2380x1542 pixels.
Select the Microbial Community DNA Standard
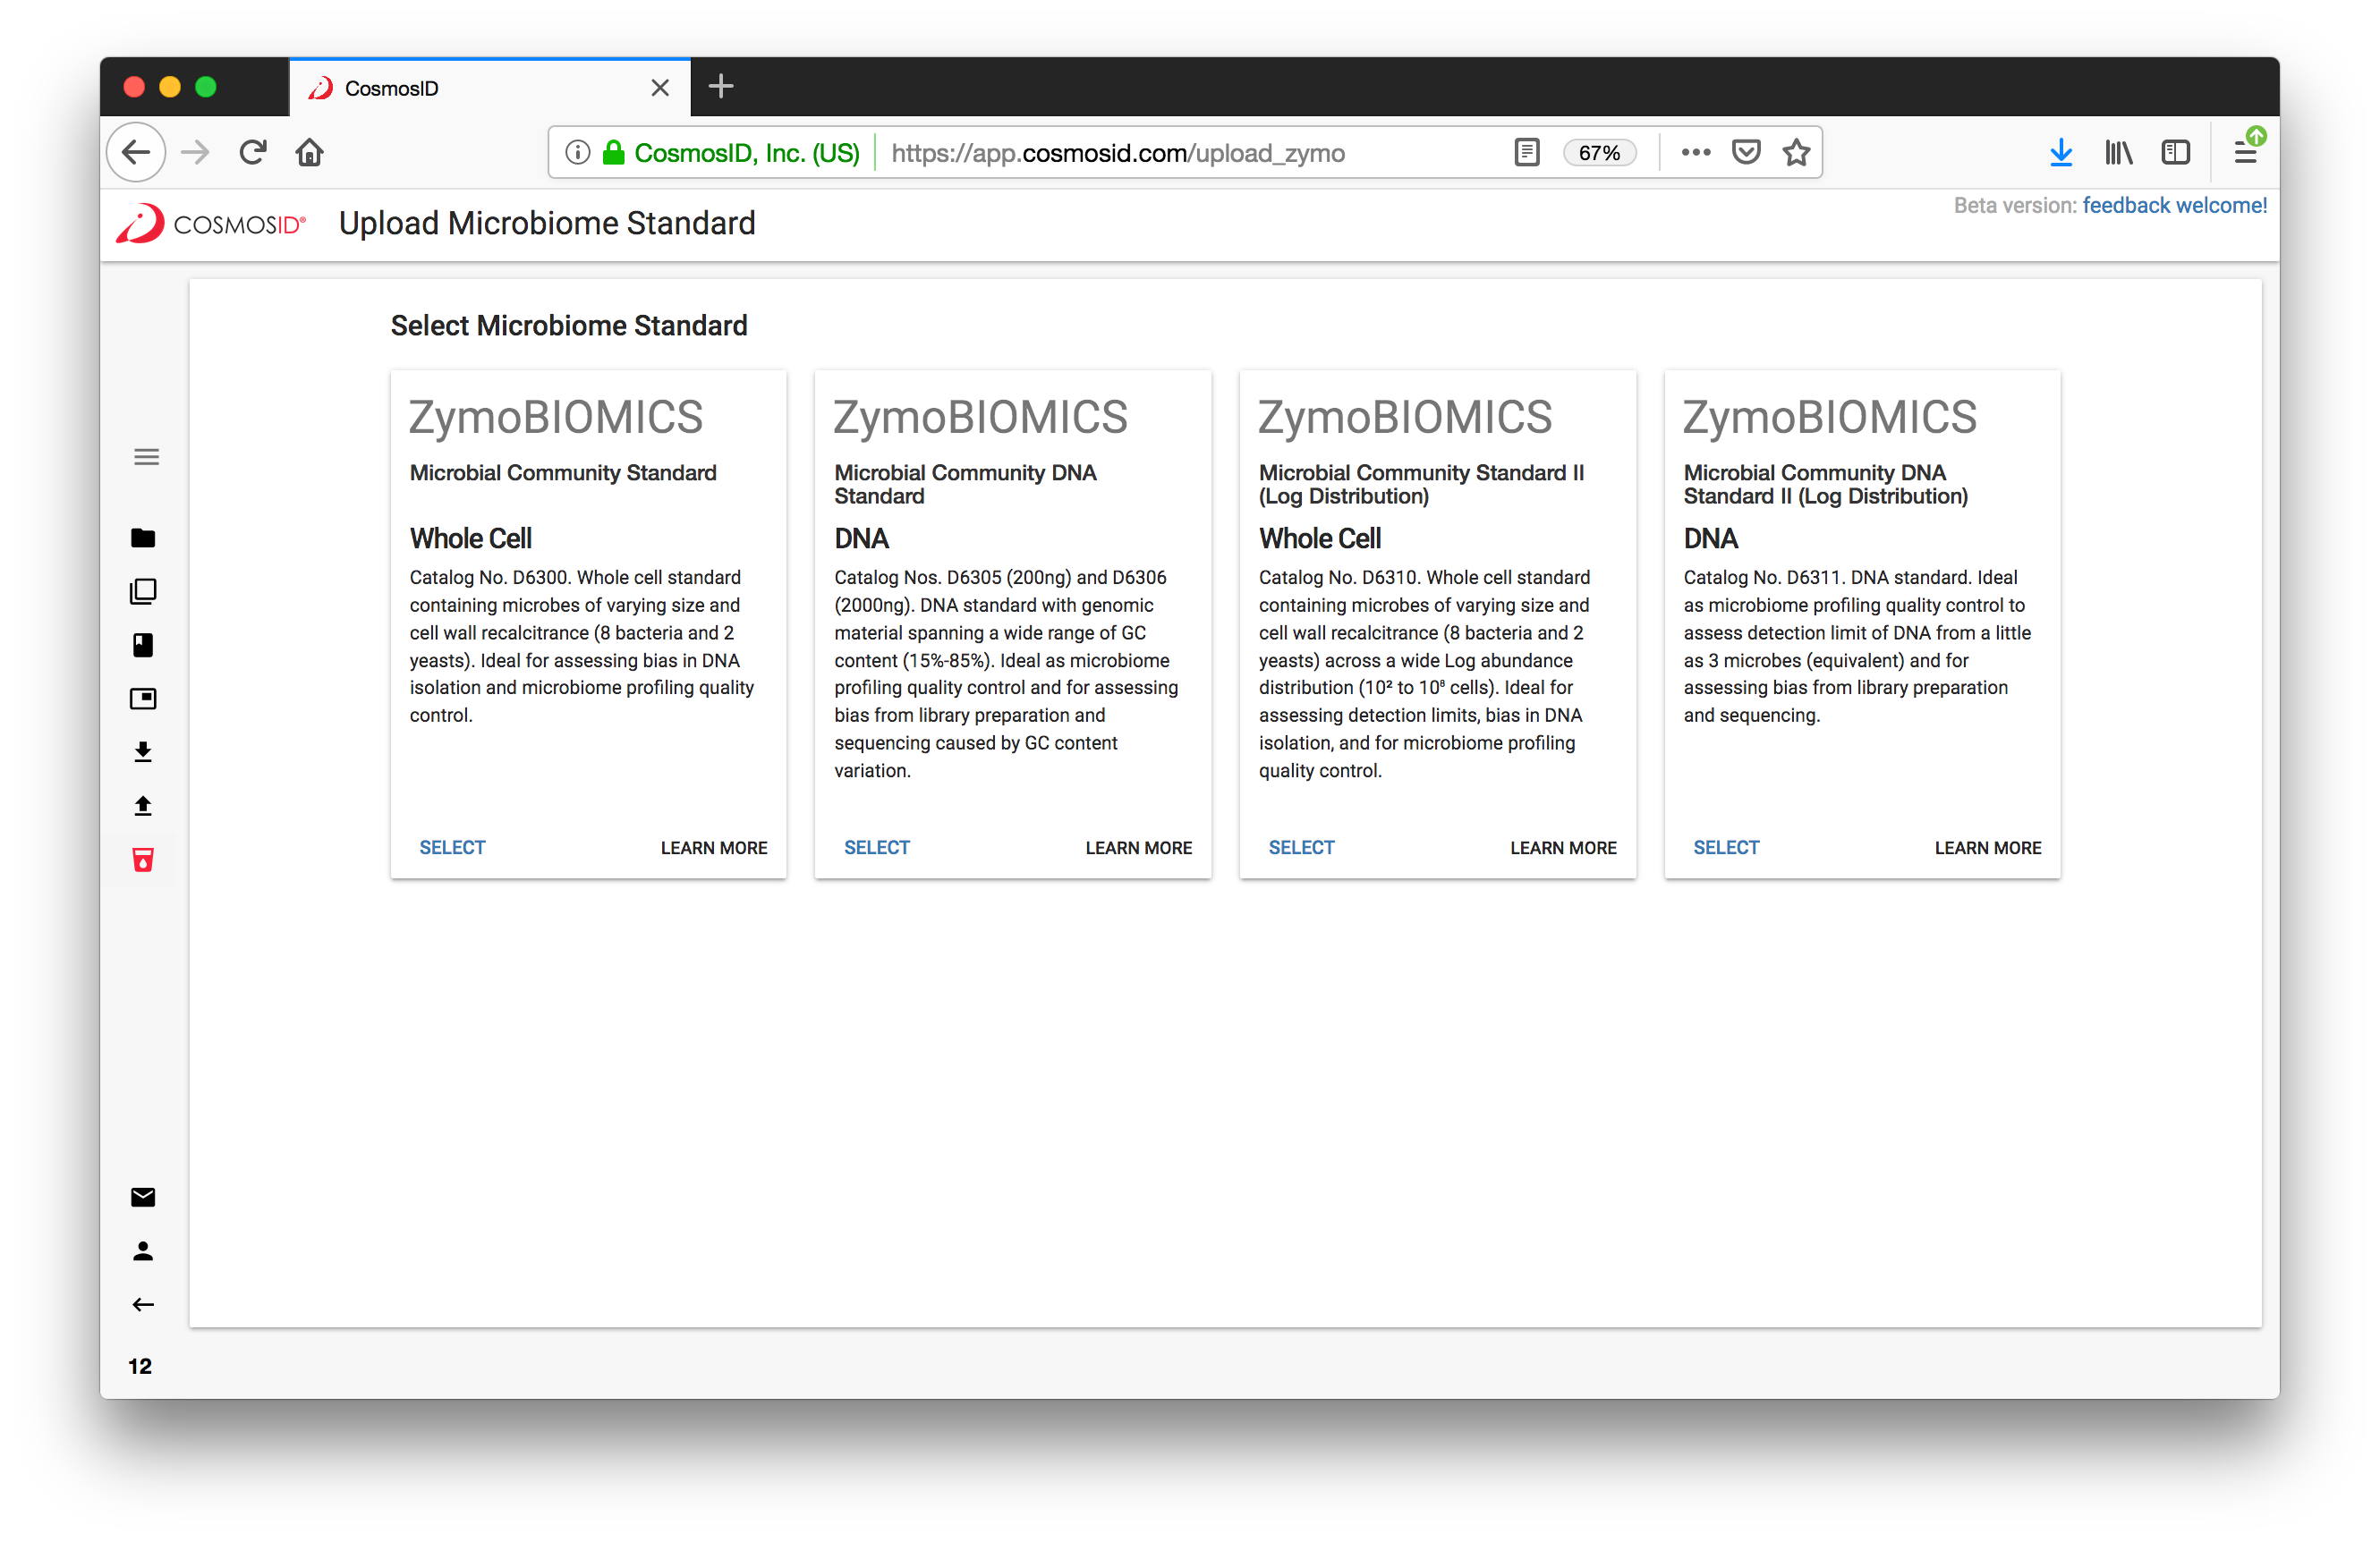[877, 846]
